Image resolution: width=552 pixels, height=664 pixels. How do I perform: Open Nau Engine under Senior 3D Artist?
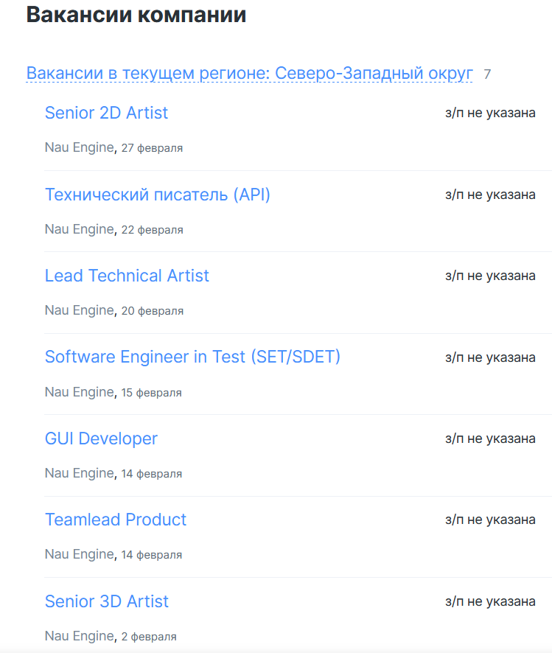(x=80, y=635)
